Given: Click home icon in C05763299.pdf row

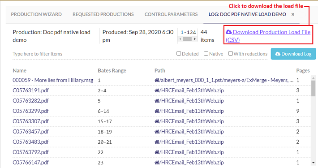Looking at the screenshot, I should 157,111.
